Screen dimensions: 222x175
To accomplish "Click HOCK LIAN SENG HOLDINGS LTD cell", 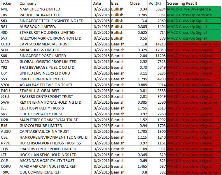I will [55, 155].
